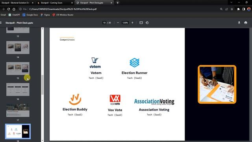
Task: Click the thumbnail panel scrollbar handle
Action: (43, 85)
